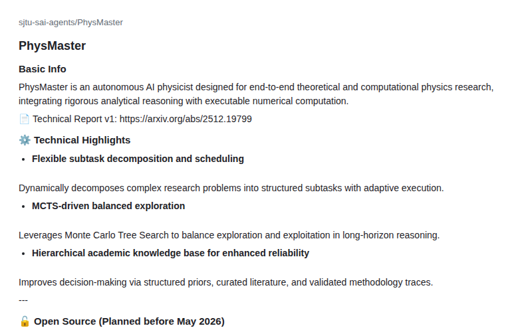Click the Technical Highlights heading text

pos(82,140)
